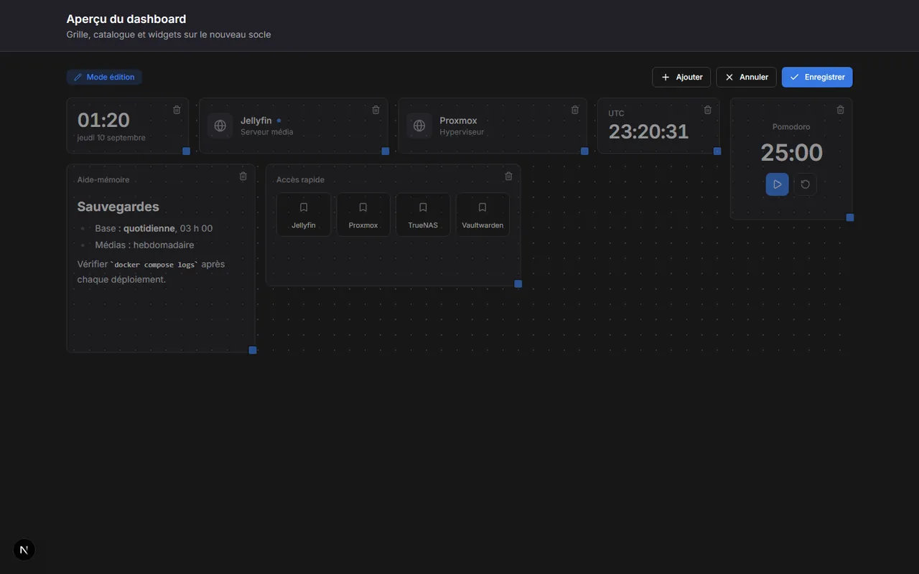Click resize handle of the Accès rapide widget
The height and width of the screenshot is (574, 919).
pyautogui.click(x=518, y=284)
